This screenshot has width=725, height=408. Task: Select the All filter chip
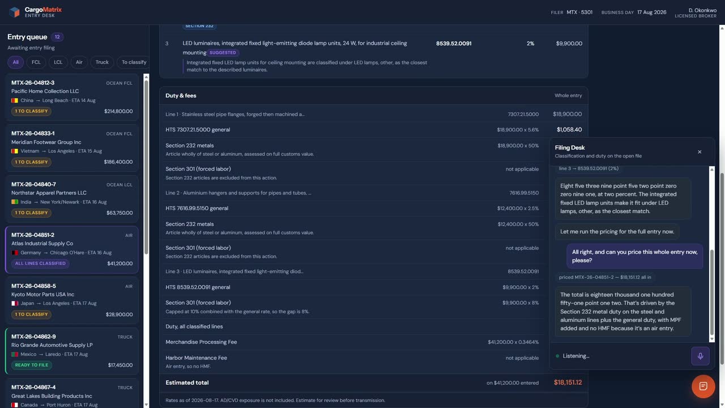click(15, 62)
